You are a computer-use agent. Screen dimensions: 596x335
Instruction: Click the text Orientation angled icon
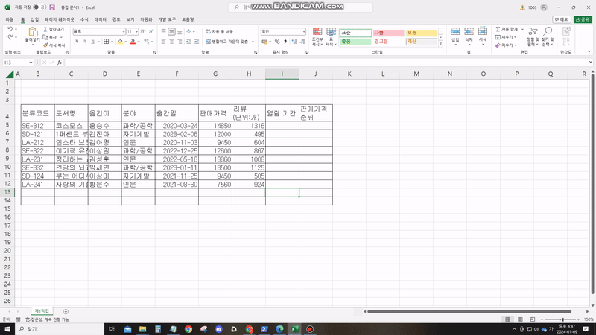[x=189, y=31]
